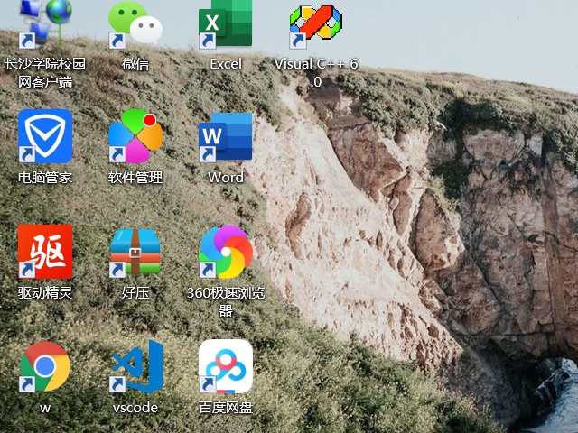Click the vscode text label
Screen dimensions: 578x433
tap(135, 408)
